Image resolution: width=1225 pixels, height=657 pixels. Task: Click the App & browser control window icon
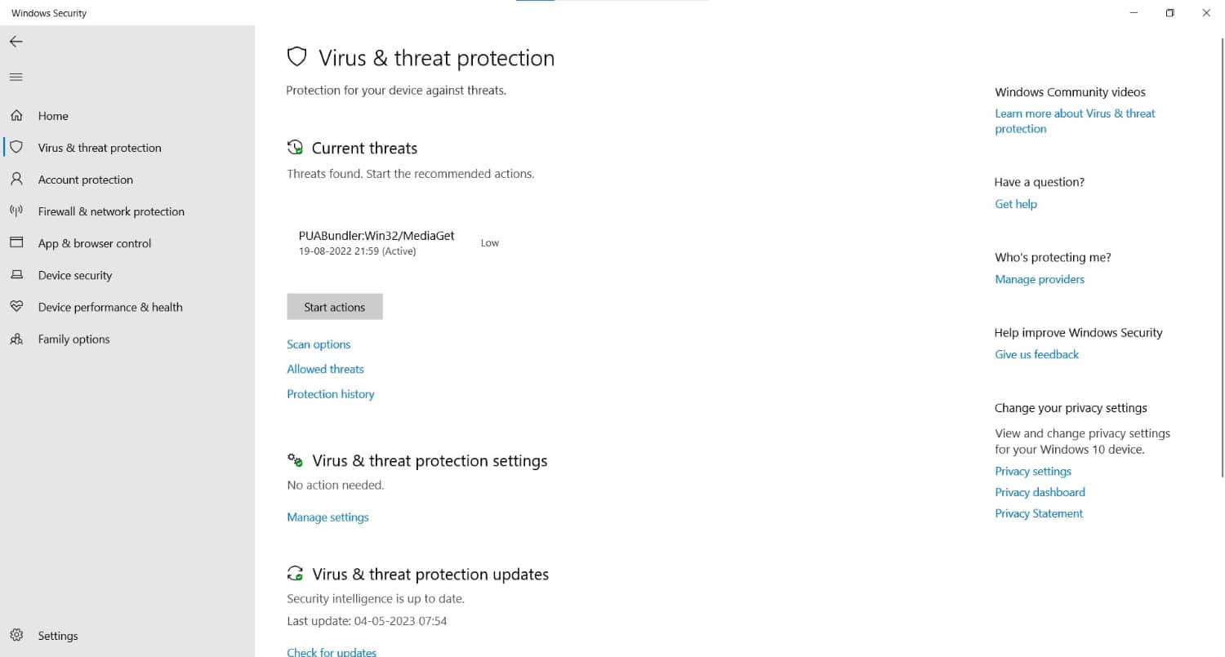pyautogui.click(x=16, y=243)
